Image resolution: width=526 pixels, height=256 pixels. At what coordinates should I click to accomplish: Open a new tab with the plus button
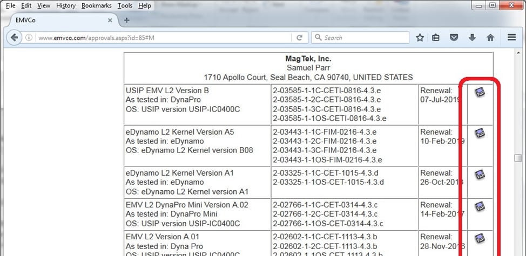(x=126, y=20)
